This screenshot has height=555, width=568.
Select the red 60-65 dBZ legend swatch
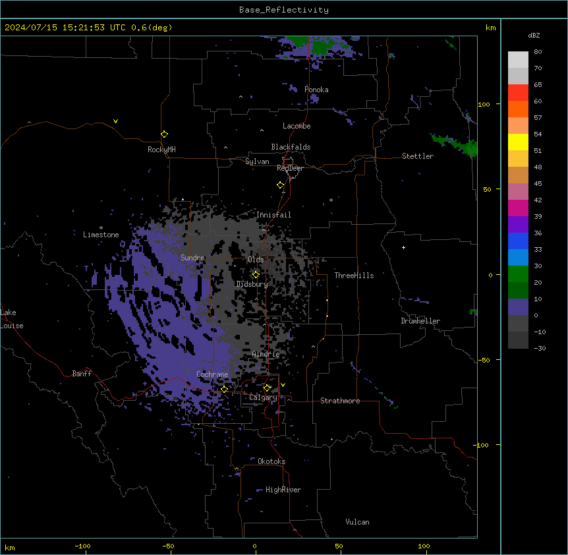point(518,93)
